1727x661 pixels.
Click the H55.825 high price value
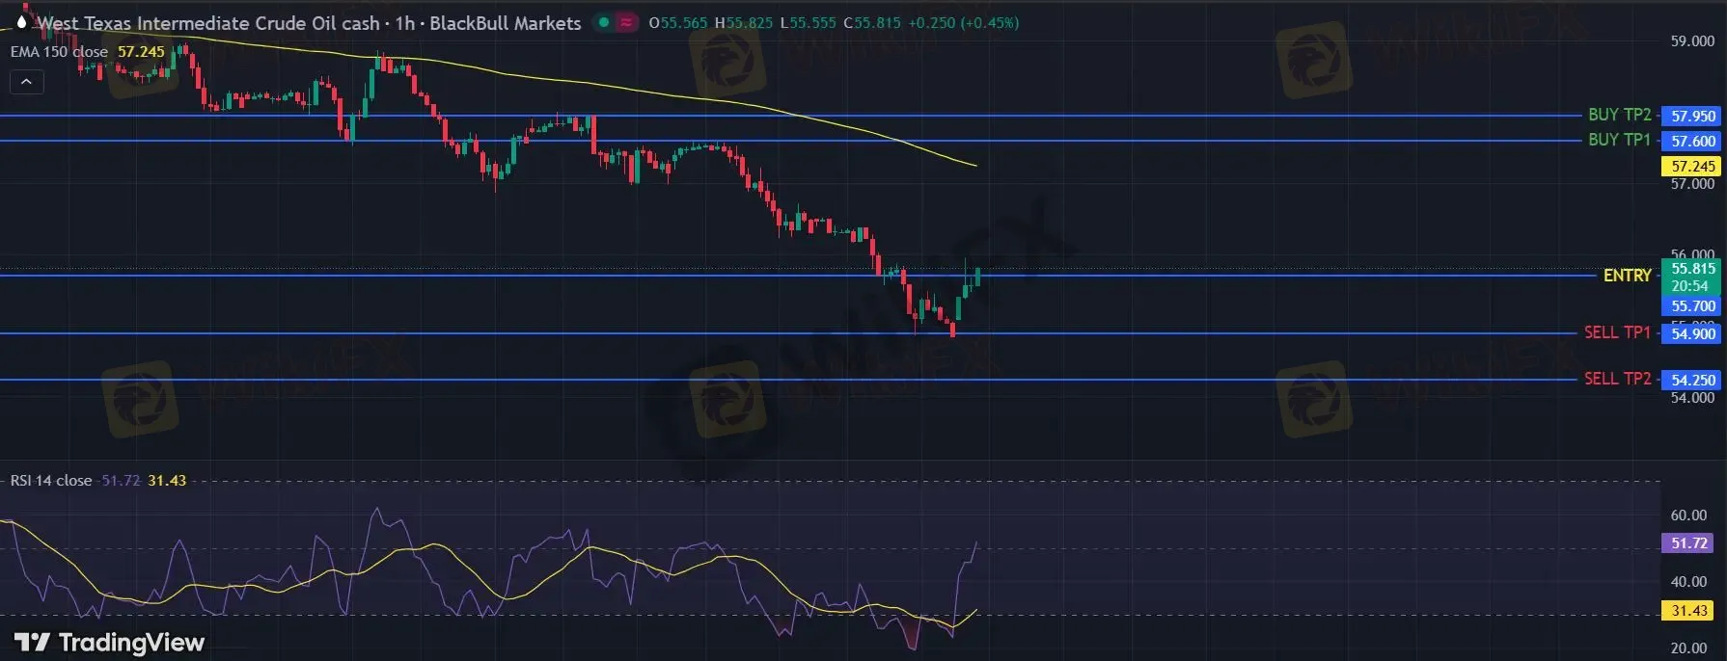(x=744, y=23)
